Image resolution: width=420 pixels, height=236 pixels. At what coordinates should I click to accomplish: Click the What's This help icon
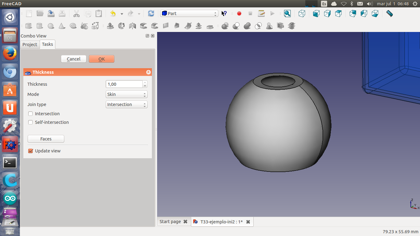click(224, 14)
